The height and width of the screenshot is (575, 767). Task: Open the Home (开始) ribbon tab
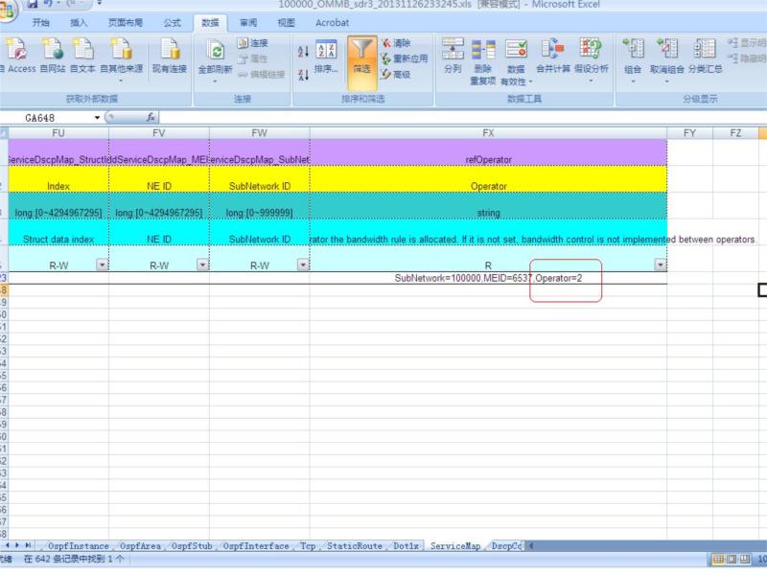click(40, 22)
